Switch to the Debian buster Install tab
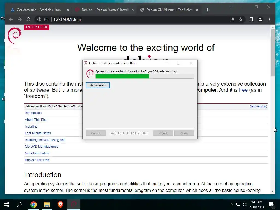 pos(105,10)
